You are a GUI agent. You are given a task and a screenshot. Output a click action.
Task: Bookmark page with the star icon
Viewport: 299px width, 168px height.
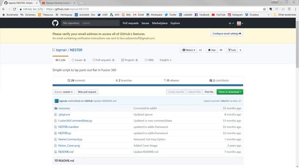(264, 9)
